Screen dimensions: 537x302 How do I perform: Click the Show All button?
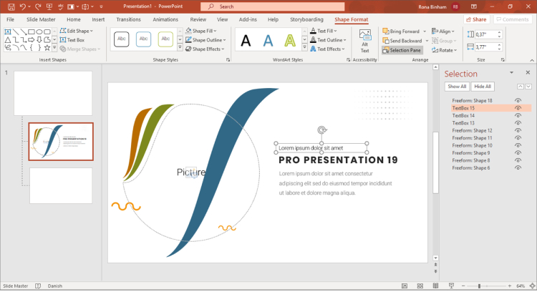pos(457,87)
